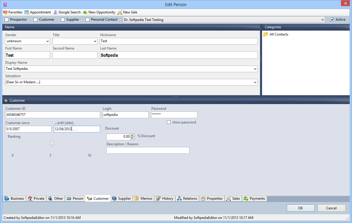Click the until (date) field

pyautogui.click(x=77, y=129)
